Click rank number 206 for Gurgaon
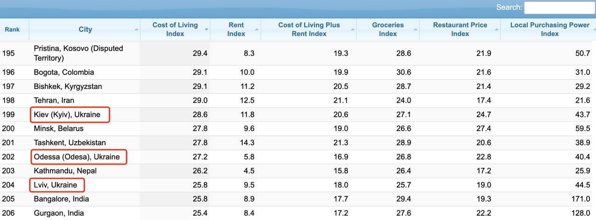The height and width of the screenshot is (220, 596). [8, 213]
